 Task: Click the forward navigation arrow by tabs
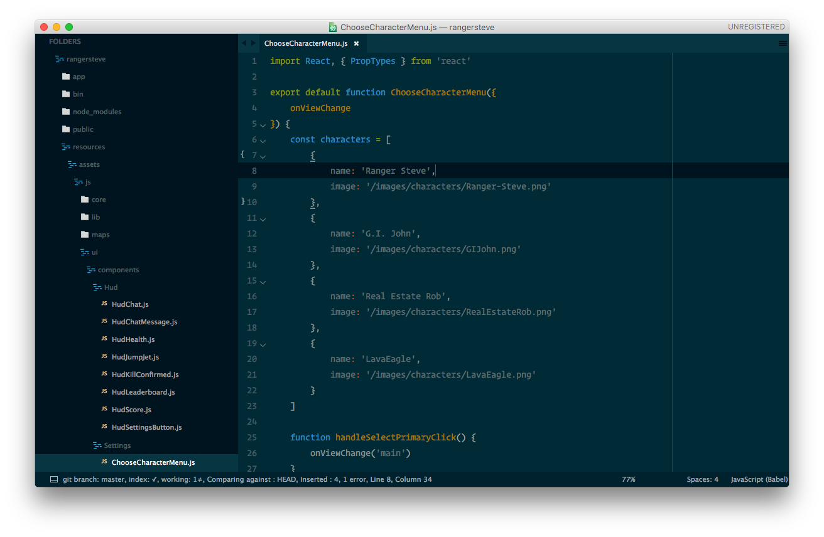253,43
